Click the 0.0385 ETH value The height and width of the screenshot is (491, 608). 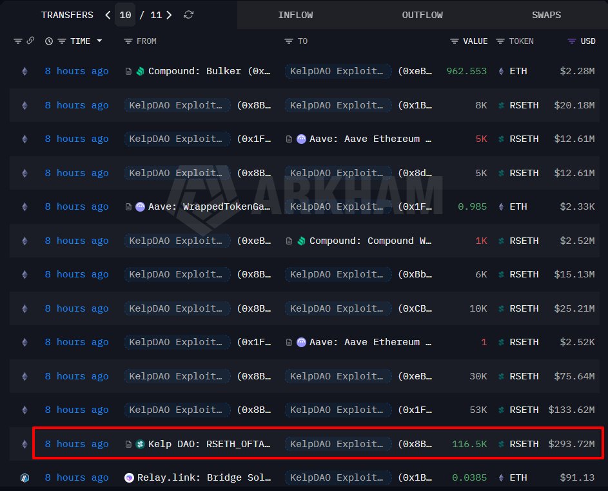coord(469,478)
